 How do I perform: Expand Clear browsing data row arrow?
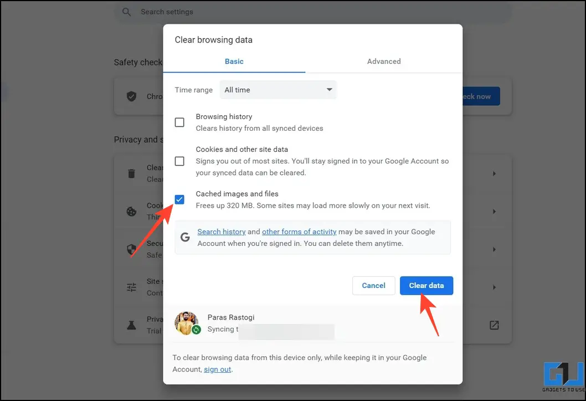[494, 173]
